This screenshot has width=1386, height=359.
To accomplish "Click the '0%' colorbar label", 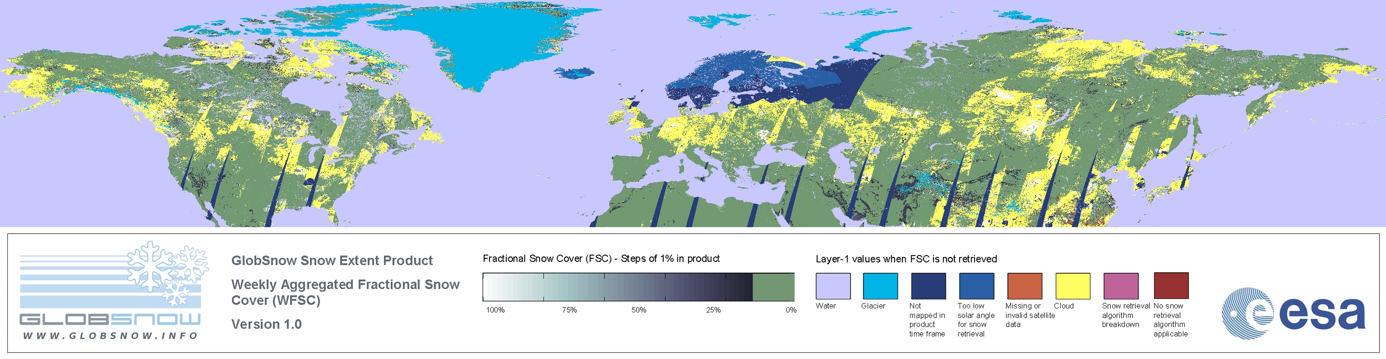I will [x=791, y=310].
